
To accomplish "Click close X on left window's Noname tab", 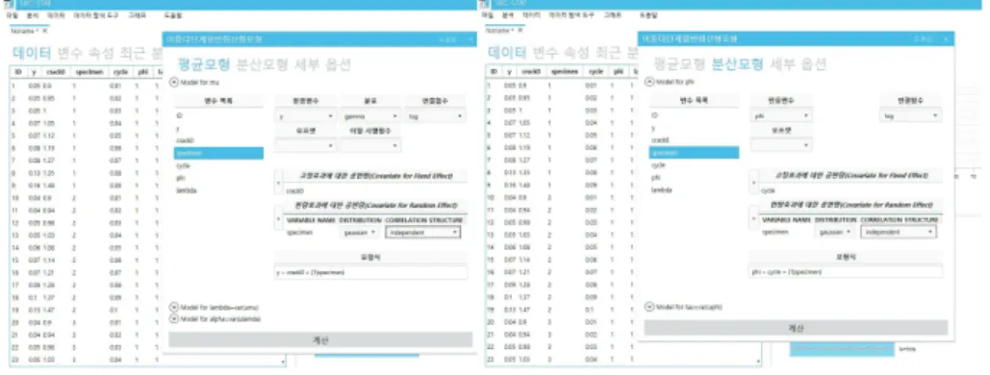I will coord(44,30).
